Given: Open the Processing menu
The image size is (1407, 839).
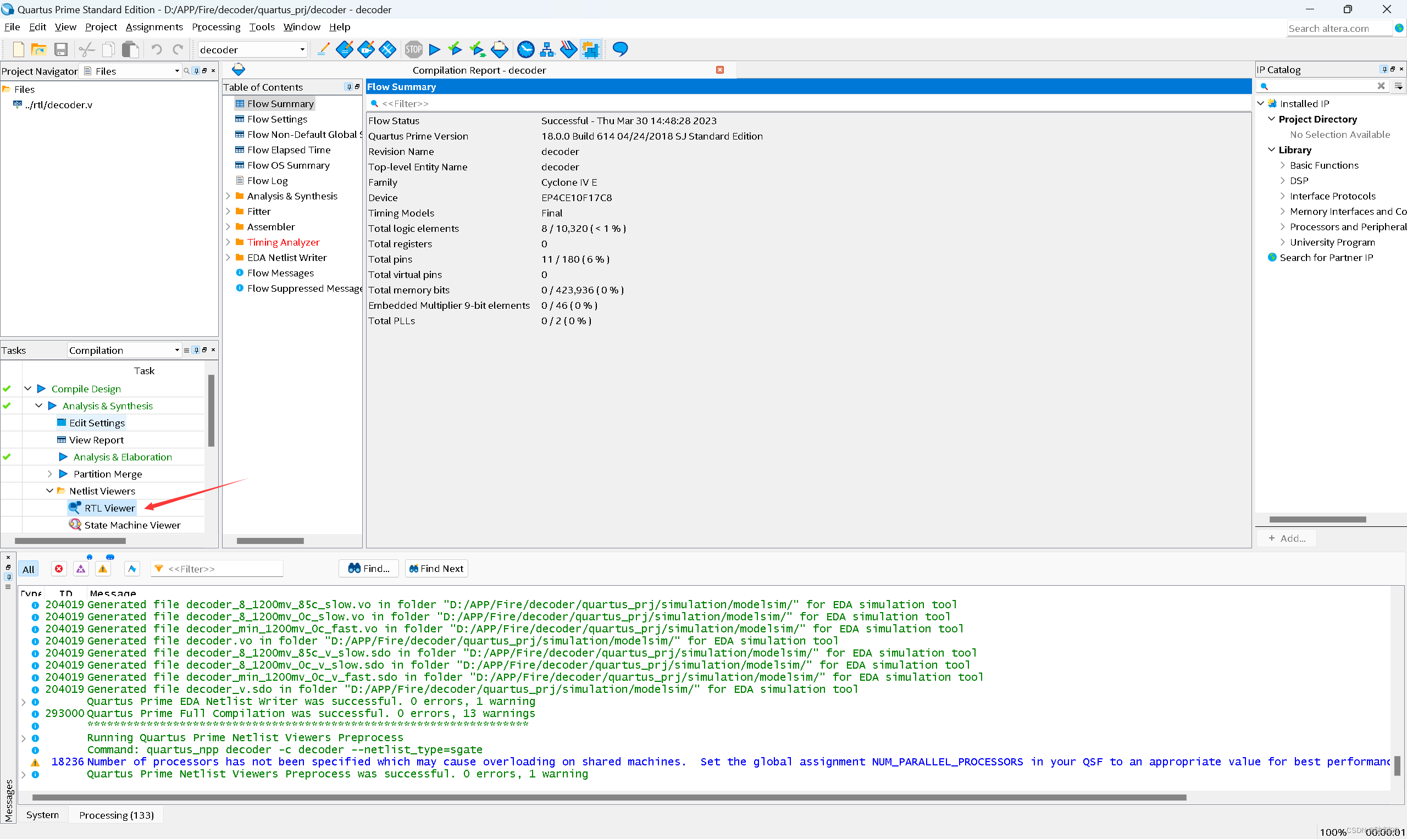Looking at the screenshot, I should [216, 26].
